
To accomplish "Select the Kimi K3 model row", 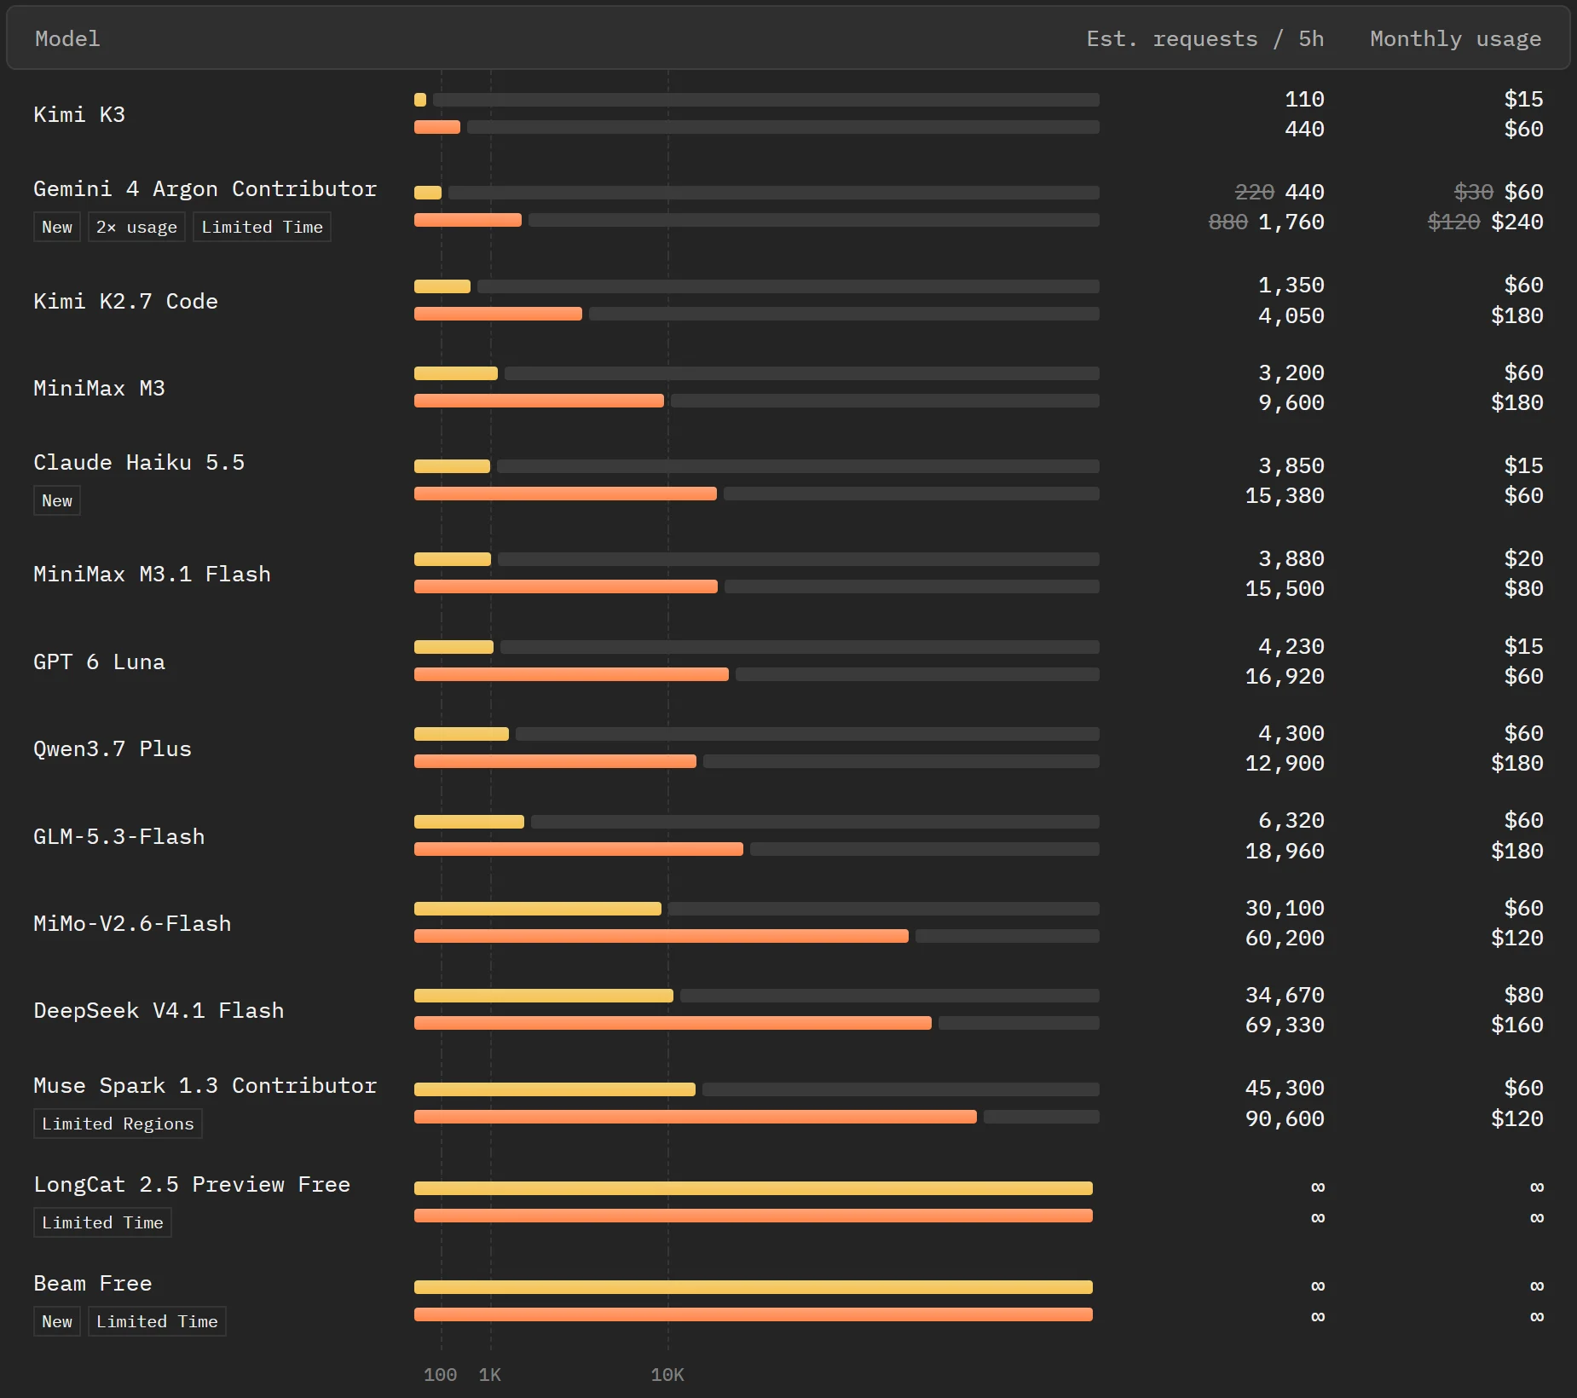I will tap(788, 114).
